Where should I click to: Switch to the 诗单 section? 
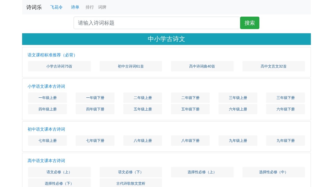coord(75,7)
